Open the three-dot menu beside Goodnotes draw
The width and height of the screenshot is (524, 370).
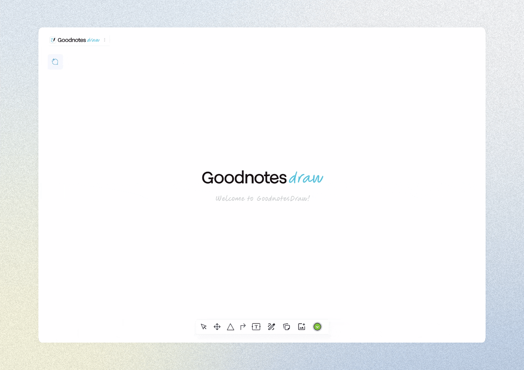click(105, 40)
